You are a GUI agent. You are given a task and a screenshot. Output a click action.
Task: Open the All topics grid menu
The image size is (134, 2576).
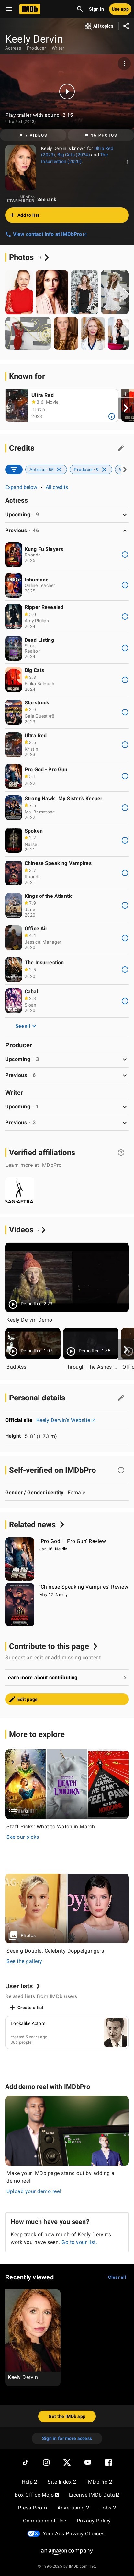pyautogui.click(x=99, y=26)
